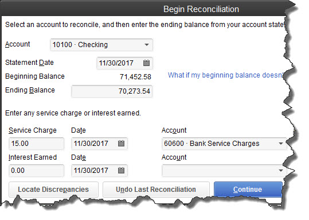Click the 10100 Checking account text
The width and height of the screenshot is (309, 220).
click(80, 45)
